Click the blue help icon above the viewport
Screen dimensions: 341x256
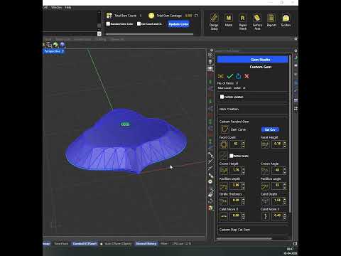click(x=63, y=44)
